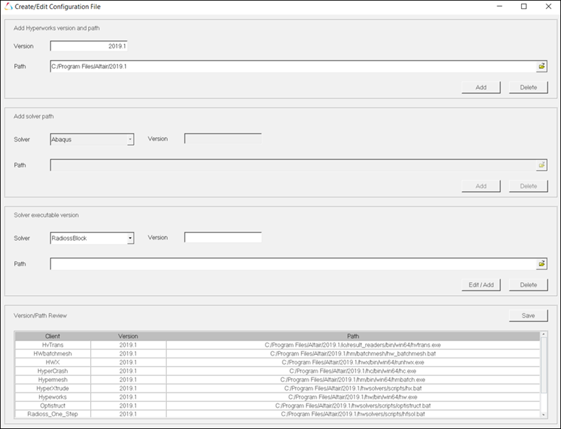Click the 2019.1 version cell in Optistruct row

point(128,405)
